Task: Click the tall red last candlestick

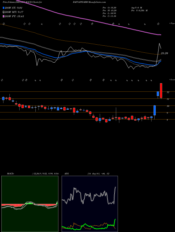Action: point(161,91)
